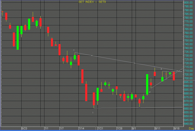Click the wave label 1 below the low
Viewport: 195px width, 131px height.
pyautogui.click(x=93, y=113)
